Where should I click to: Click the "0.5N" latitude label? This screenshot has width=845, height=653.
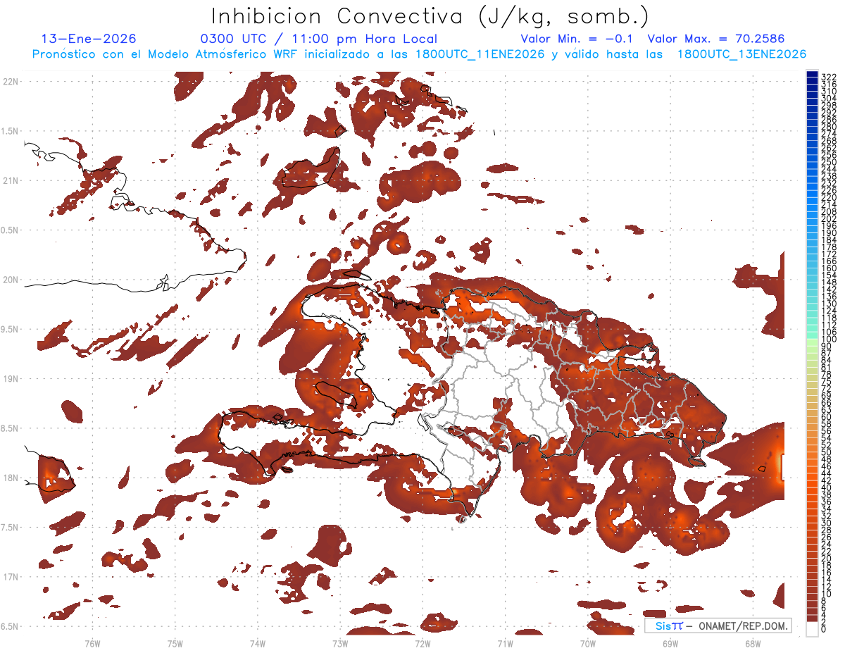coord(10,230)
